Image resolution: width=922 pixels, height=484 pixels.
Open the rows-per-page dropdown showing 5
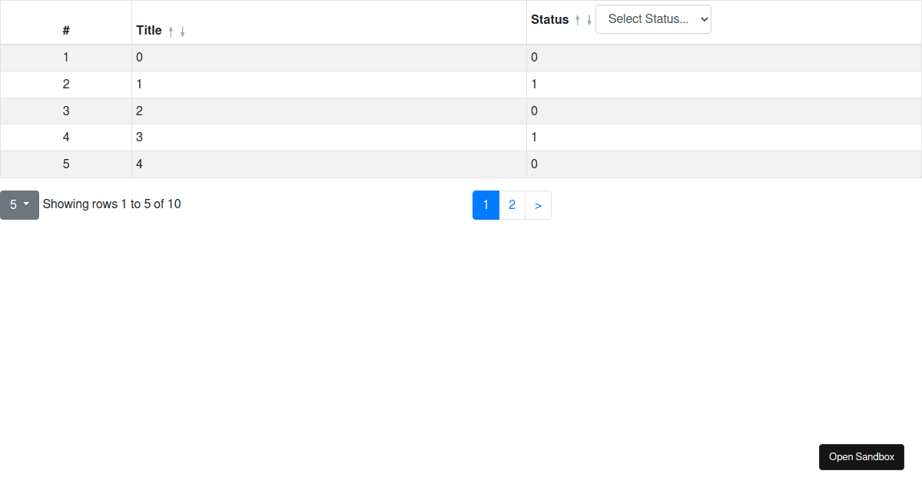(x=19, y=204)
